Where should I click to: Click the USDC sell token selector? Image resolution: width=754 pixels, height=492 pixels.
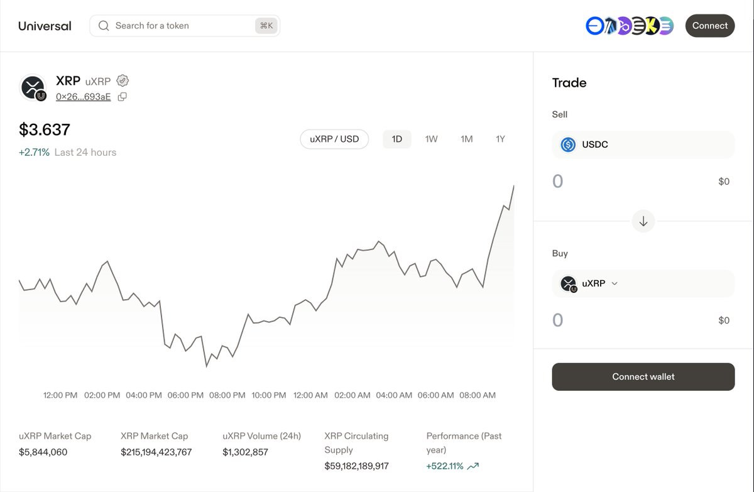click(x=643, y=145)
